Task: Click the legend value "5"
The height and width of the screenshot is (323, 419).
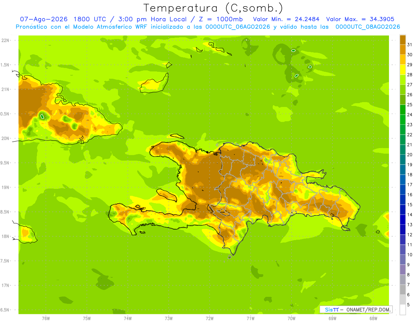Action: (x=409, y=305)
